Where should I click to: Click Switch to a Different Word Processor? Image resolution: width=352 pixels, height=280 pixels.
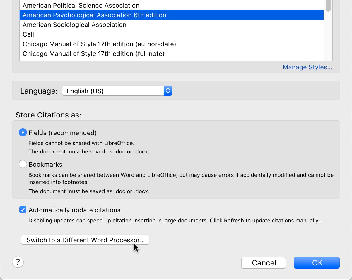click(x=85, y=240)
